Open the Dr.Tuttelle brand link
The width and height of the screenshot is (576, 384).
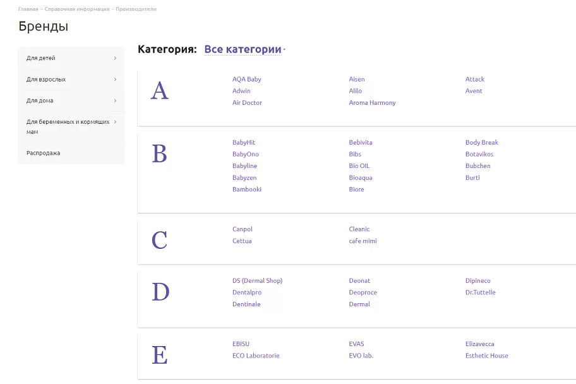(480, 292)
